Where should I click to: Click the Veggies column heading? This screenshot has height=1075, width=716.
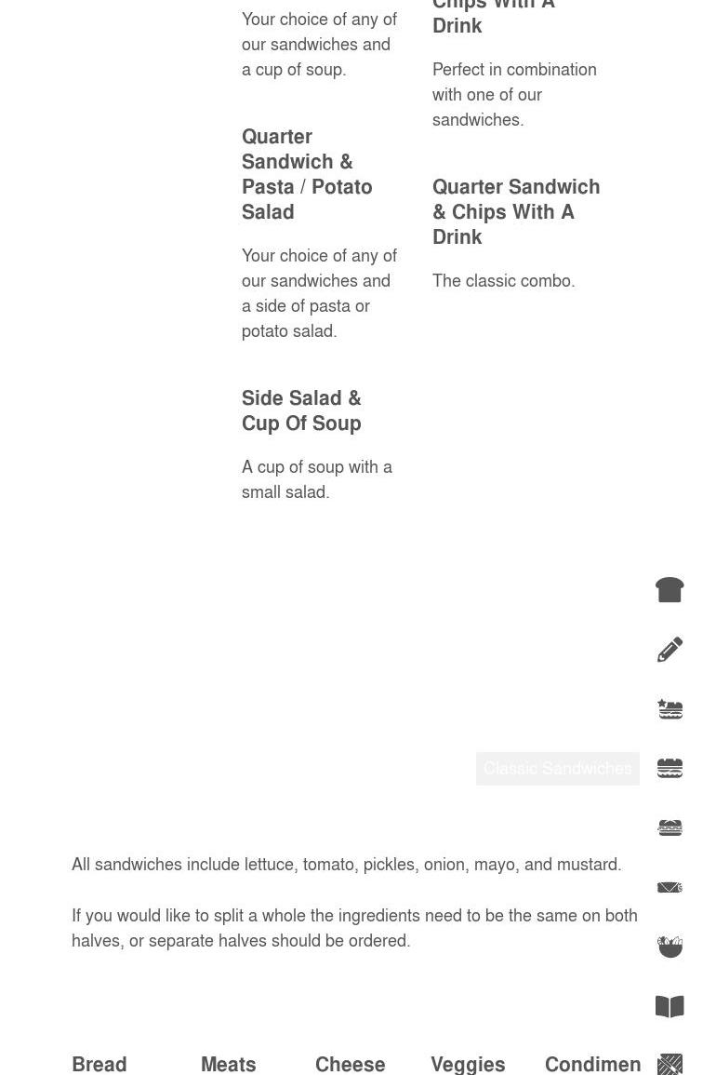click(468, 1064)
